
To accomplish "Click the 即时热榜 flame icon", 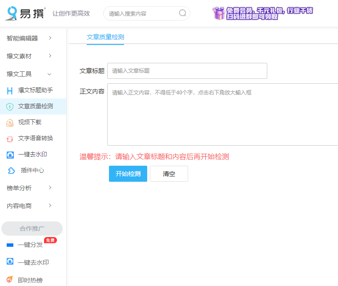I will [10, 279].
